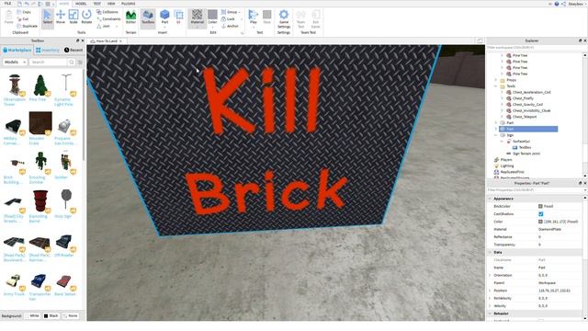588x331 pixels.
Task: Collapse the Appearance properties section
Action: 490,199
